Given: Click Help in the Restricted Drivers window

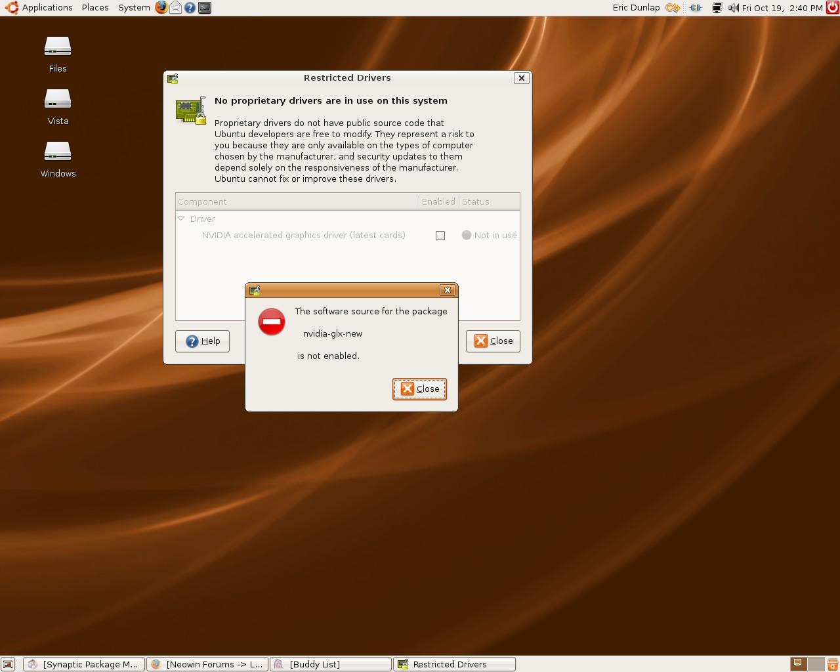Looking at the screenshot, I should click(x=202, y=341).
